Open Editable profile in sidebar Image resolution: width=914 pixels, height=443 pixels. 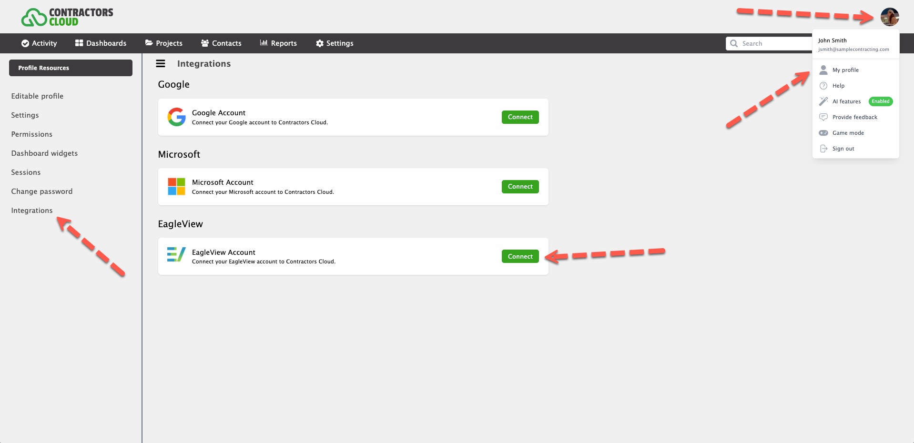click(37, 96)
